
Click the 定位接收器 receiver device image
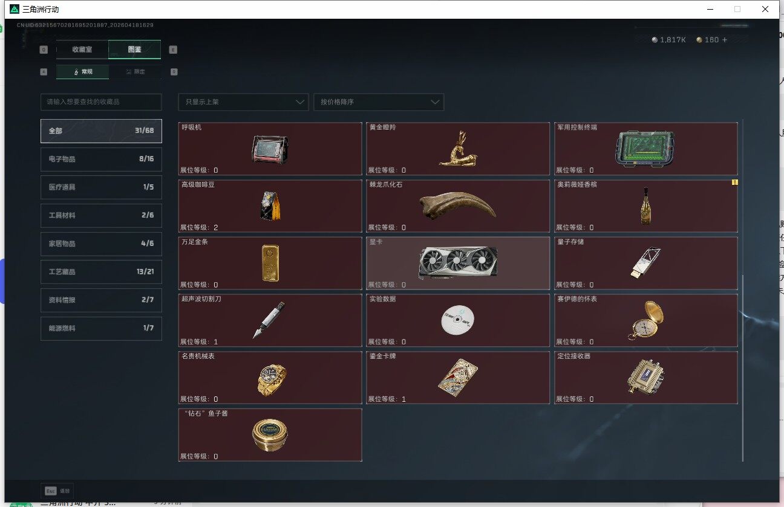coord(645,377)
